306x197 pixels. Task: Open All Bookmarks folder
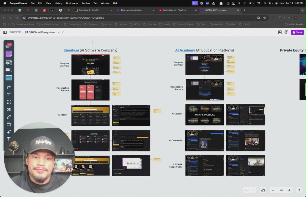click(x=294, y=24)
